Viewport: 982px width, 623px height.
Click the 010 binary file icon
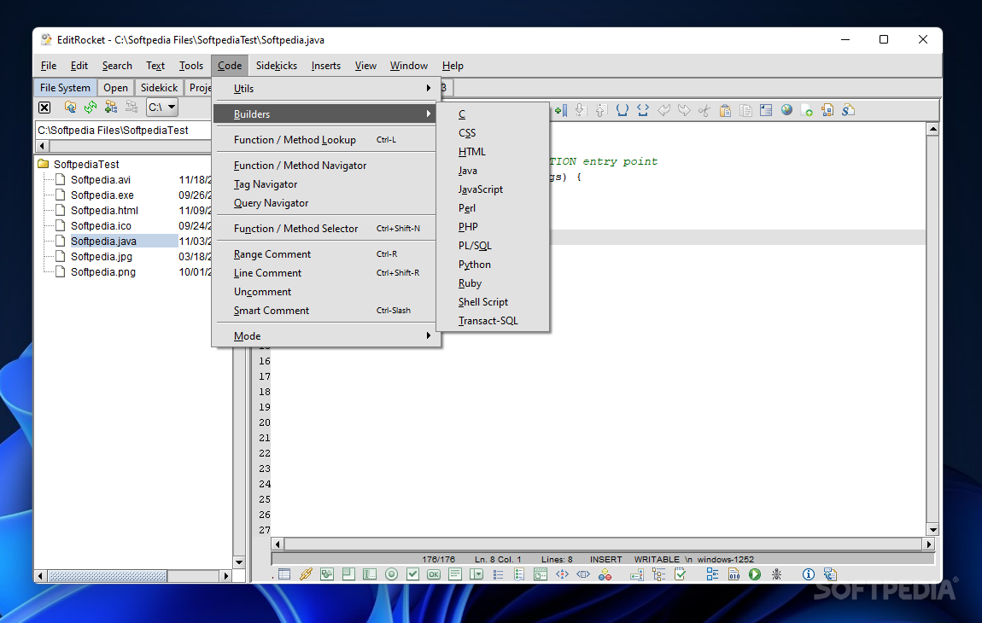point(734,574)
